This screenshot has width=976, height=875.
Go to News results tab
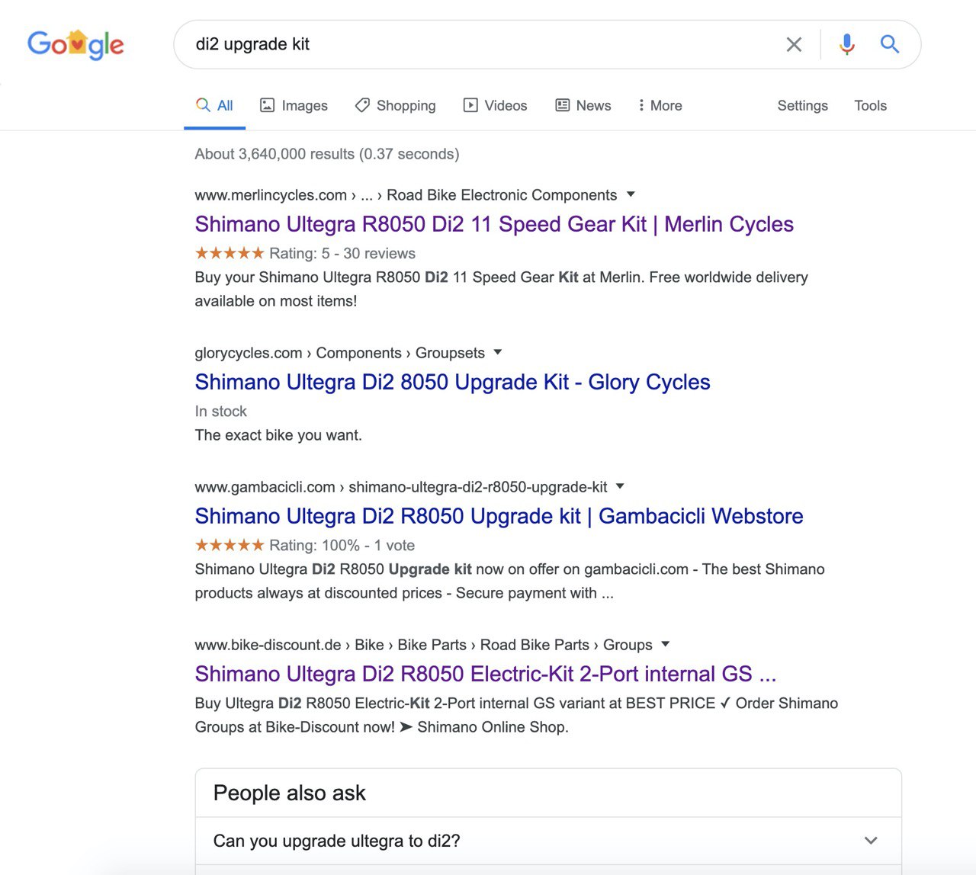coord(583,106)
